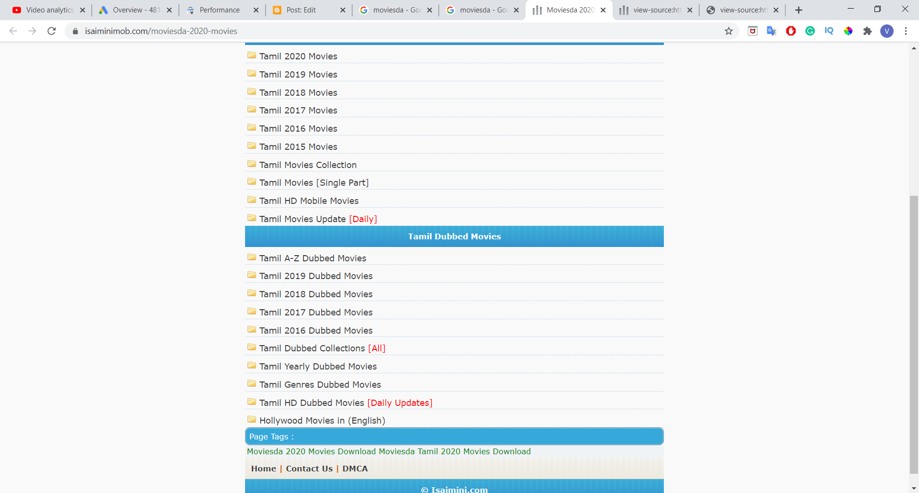
Task: Close the Video analytics tab
Action: click(82, 10)
